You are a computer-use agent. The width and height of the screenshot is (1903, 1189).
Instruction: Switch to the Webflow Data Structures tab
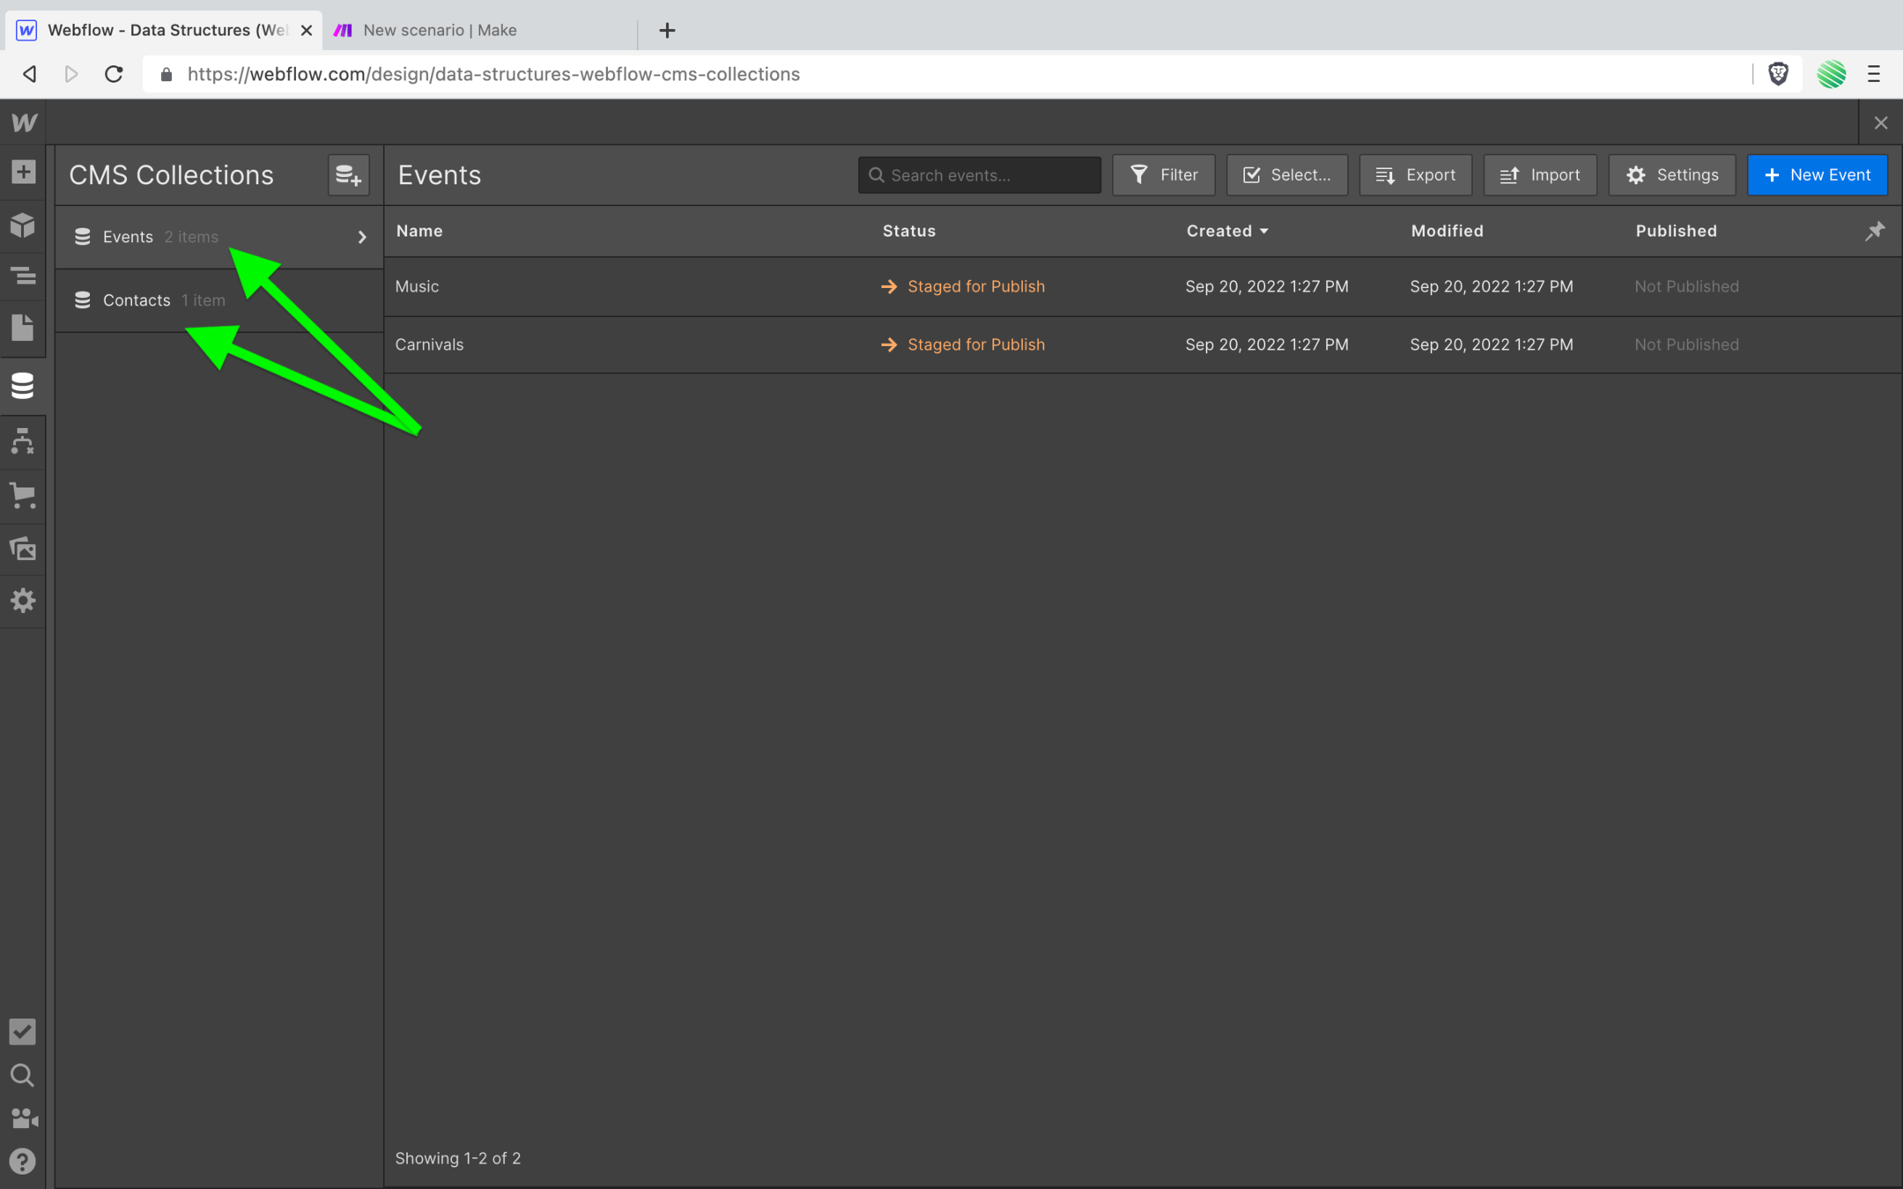(x=159, y=30)
